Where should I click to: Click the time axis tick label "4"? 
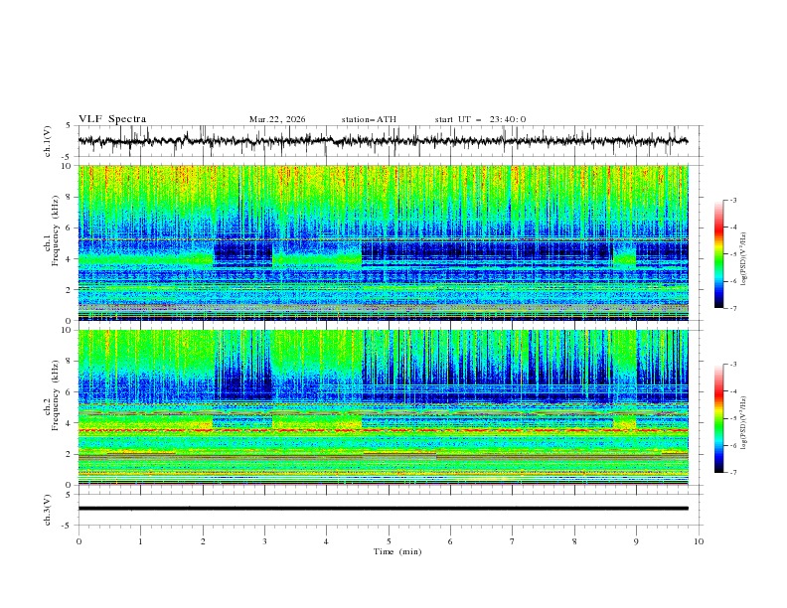pyautogui.click(x=326, y=541)
